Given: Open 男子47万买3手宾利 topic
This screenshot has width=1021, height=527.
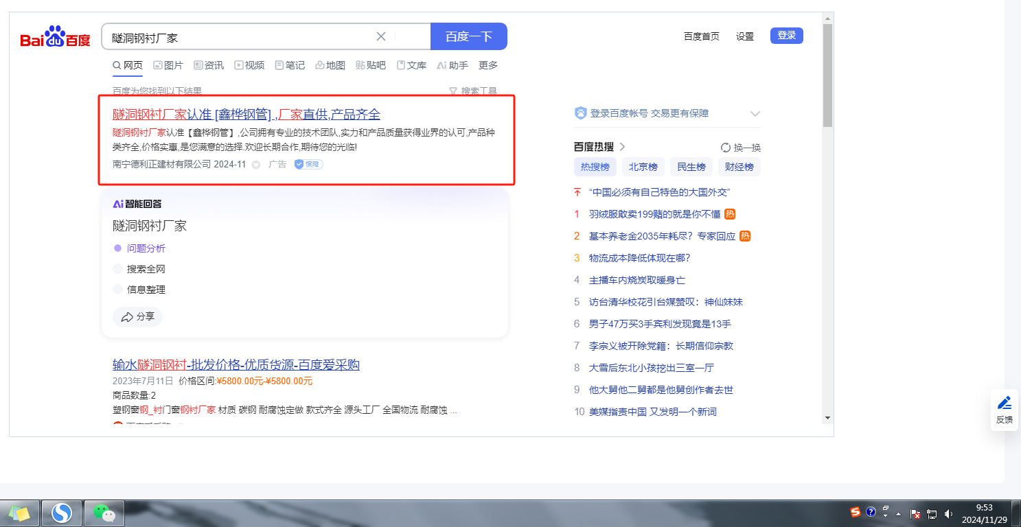Looking at the screenshot, I should (x=660, y=324).
